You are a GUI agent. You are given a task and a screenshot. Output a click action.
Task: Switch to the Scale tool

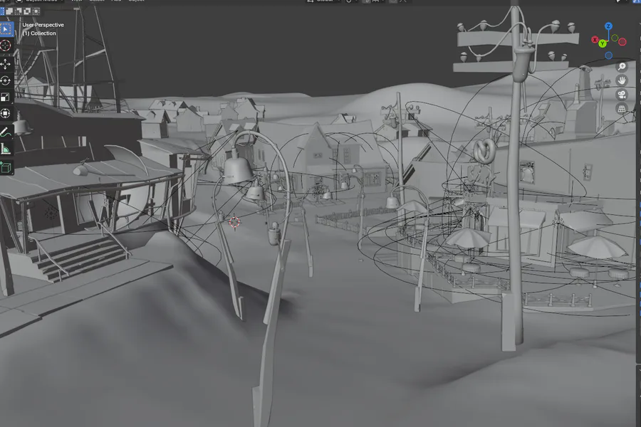6,97
